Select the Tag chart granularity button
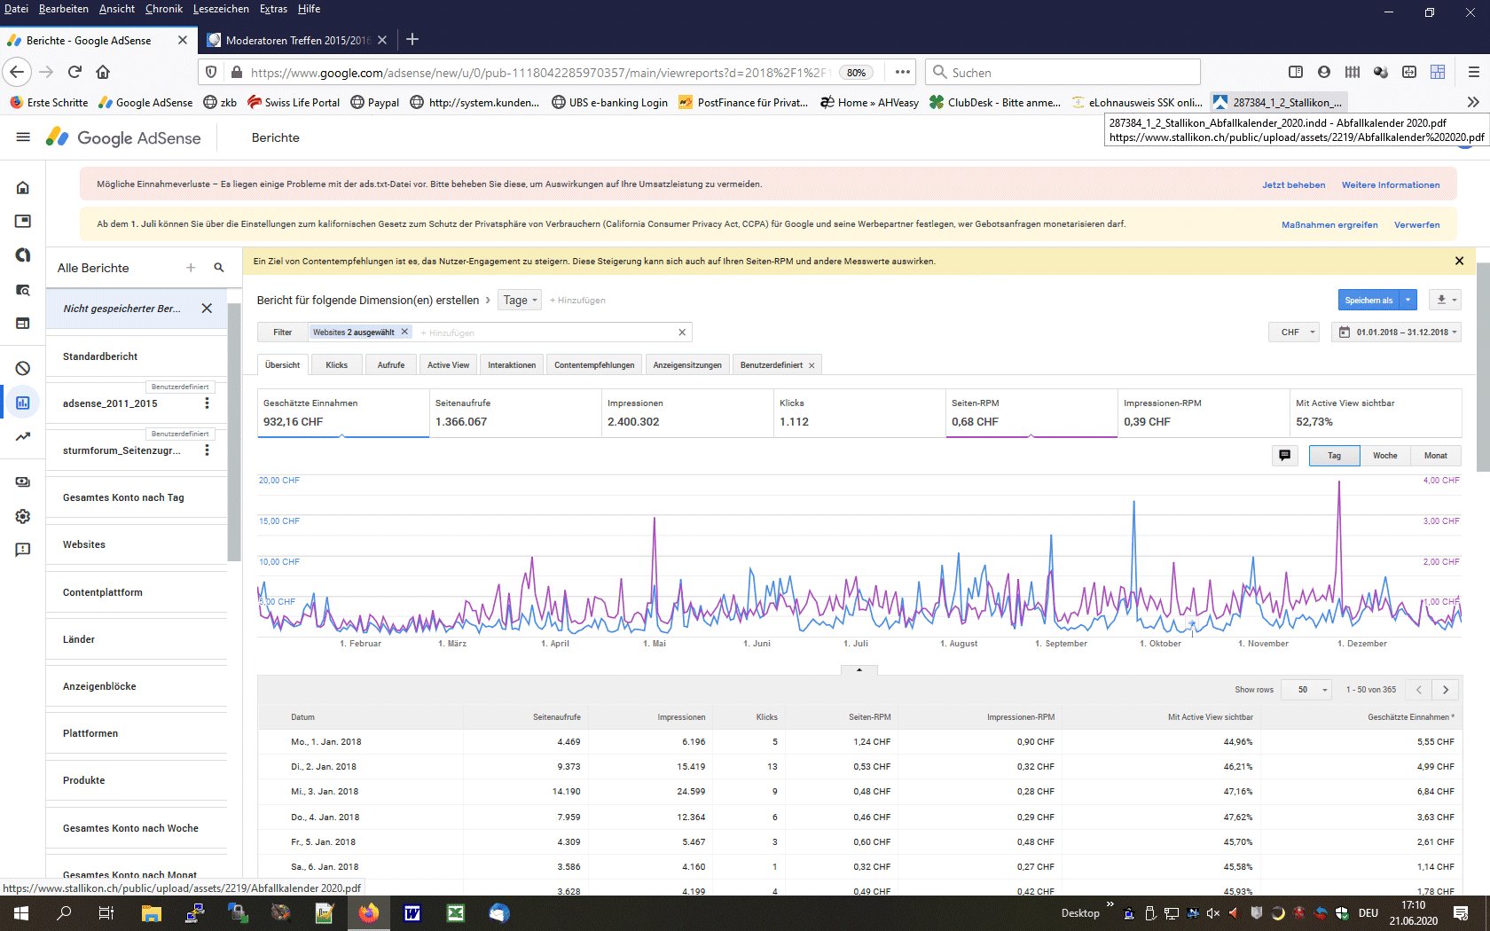 coord(1334,456)
